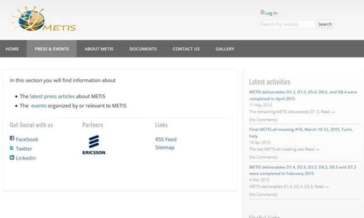
Task: Open the RSS Feed link
Action: click(166, 139)
